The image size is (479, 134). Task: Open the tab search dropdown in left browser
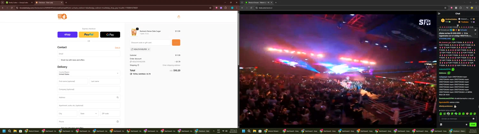3,3
